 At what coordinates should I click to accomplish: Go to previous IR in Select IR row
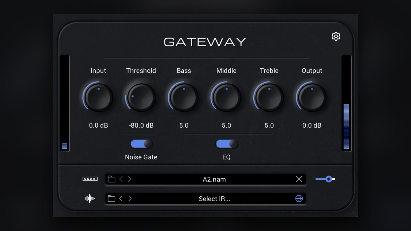tap(121, 199)
